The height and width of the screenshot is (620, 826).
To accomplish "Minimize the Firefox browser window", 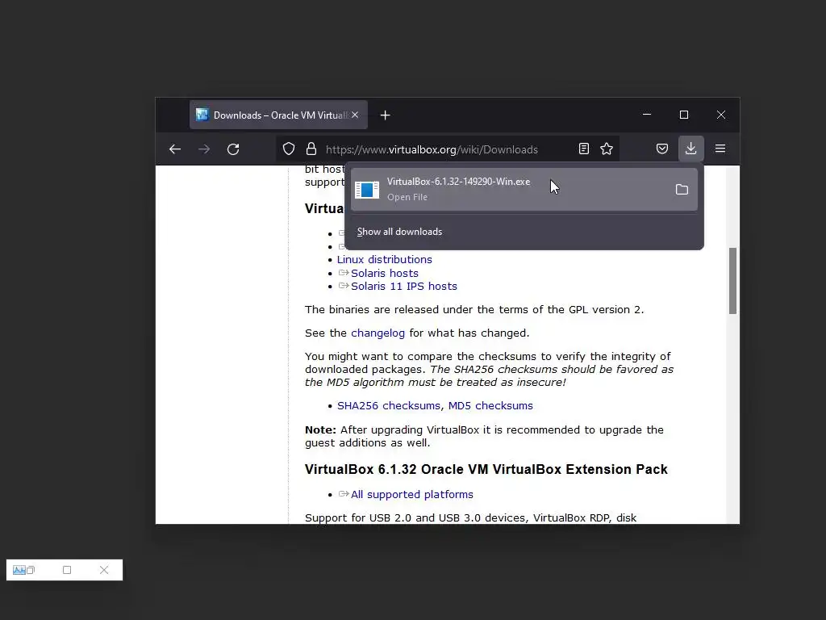I will [647, 115].
